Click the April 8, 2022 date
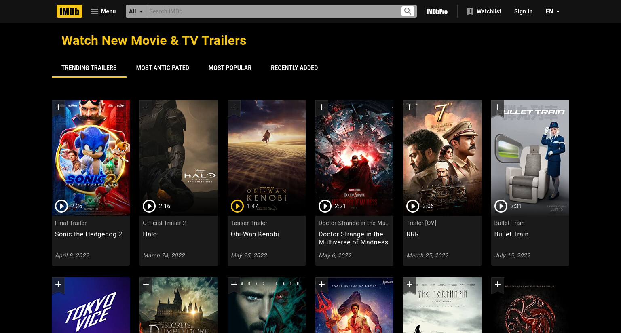The image size is (621, 333). pos(72,255)
